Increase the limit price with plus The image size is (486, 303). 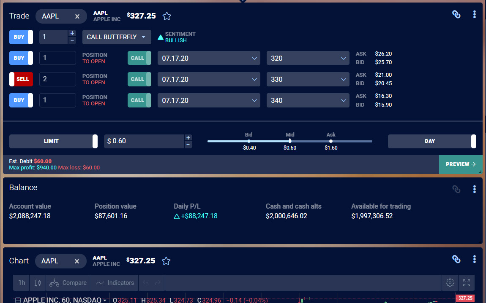pyautogui.click(x=188, y=138)
